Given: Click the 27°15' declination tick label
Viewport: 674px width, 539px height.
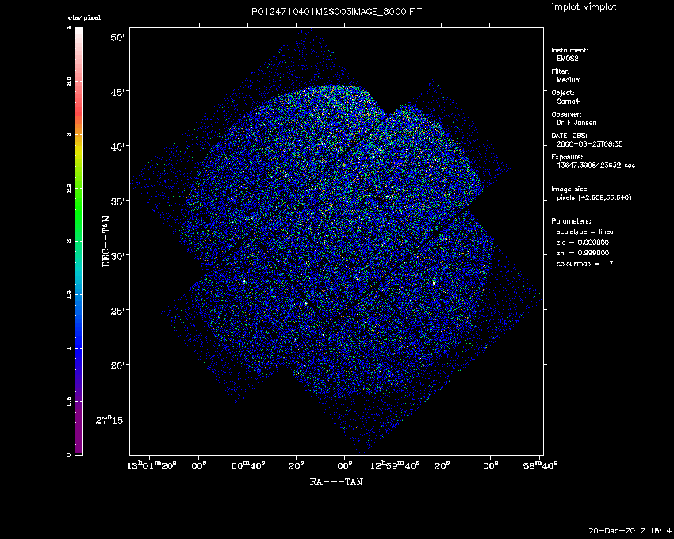Looking at the screenshot, I should [110, 419].
